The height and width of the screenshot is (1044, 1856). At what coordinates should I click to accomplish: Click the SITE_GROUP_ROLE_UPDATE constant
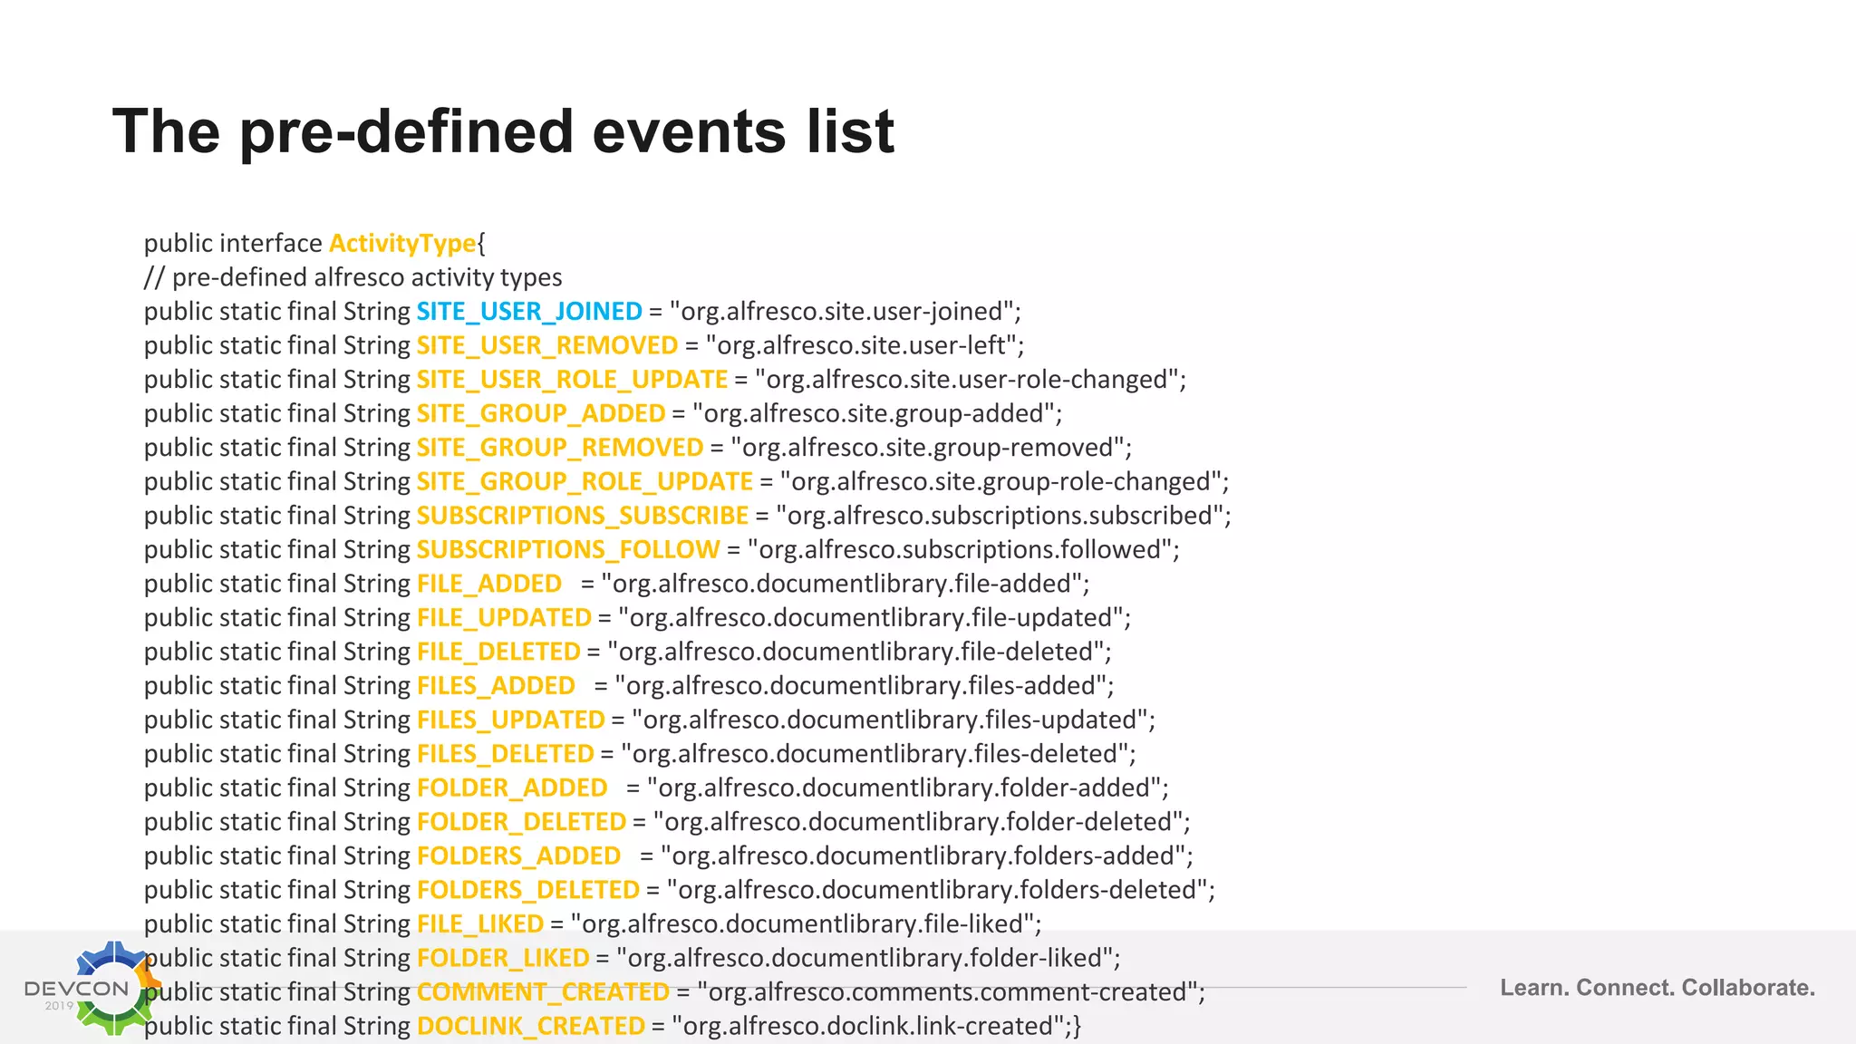(x=585, y=481)
